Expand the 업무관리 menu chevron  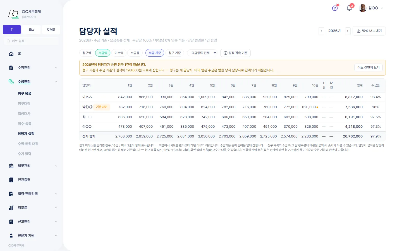56,166
